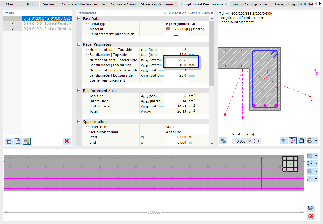Collapse the Base Data section
323x224 pixels.
(x=79, y=19)
